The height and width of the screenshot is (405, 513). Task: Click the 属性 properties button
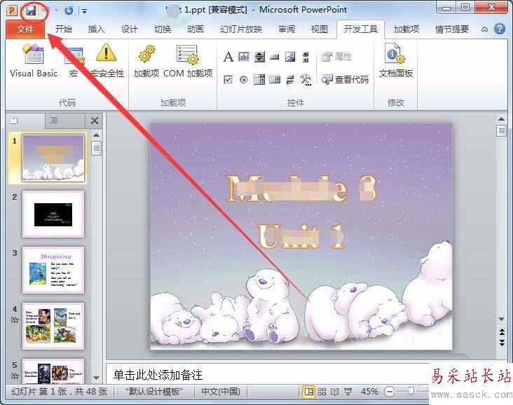click(336, 57)
